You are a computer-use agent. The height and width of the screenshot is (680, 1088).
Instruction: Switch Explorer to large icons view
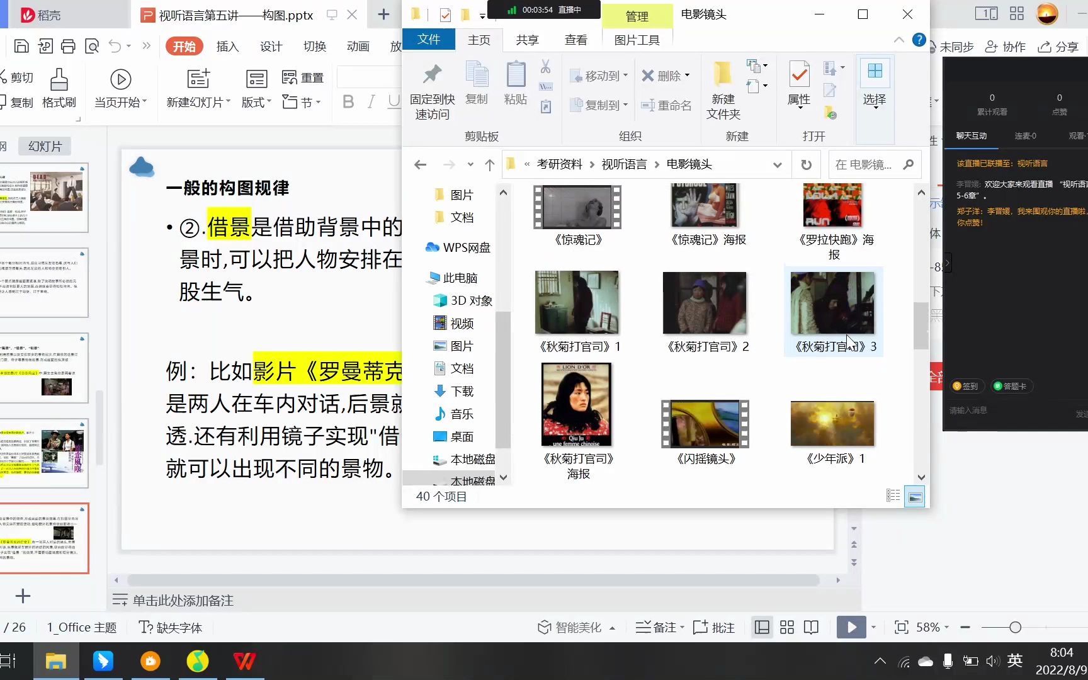coord(915,497)
